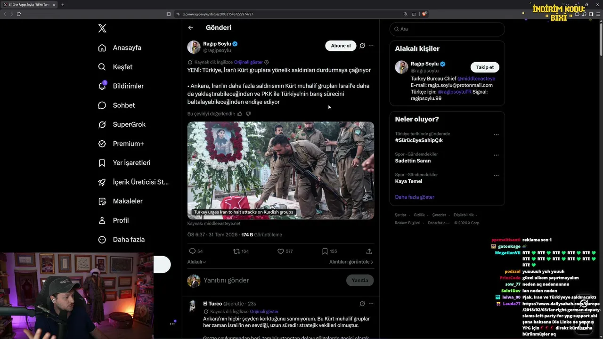This screenshot has height=339, width=603.
Task: Open Alıntıları görüntüle chevron link
Action: click(x=351, y=262)
